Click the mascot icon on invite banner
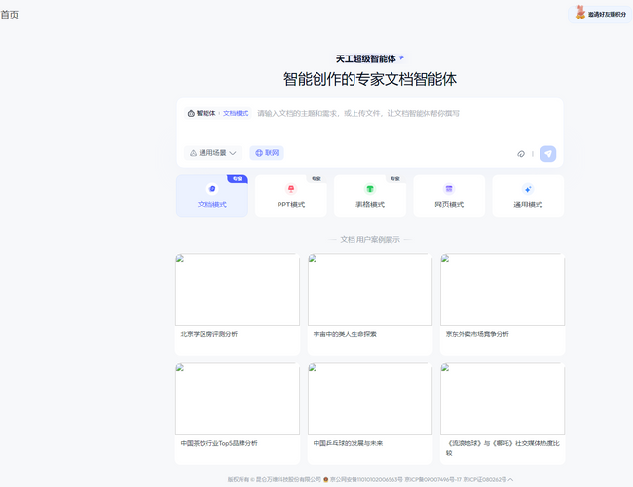This screenshot has height=487, width=633. click(x=580, y=12)
